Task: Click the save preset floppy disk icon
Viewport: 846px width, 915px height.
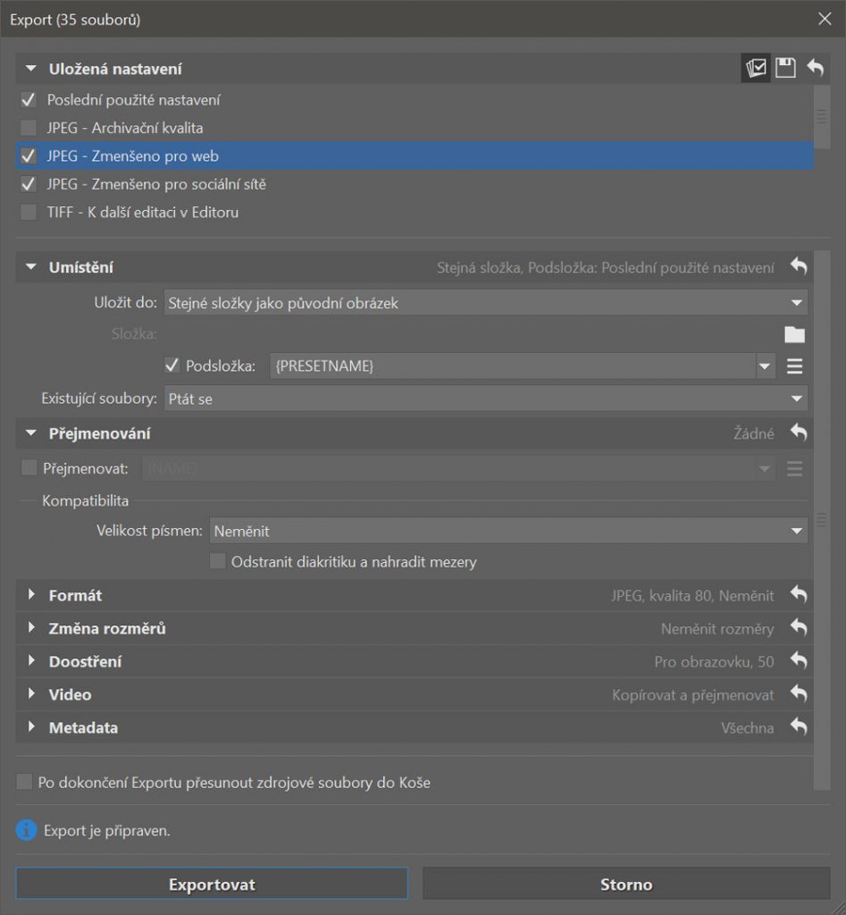Action: click(x=785, y=69)
